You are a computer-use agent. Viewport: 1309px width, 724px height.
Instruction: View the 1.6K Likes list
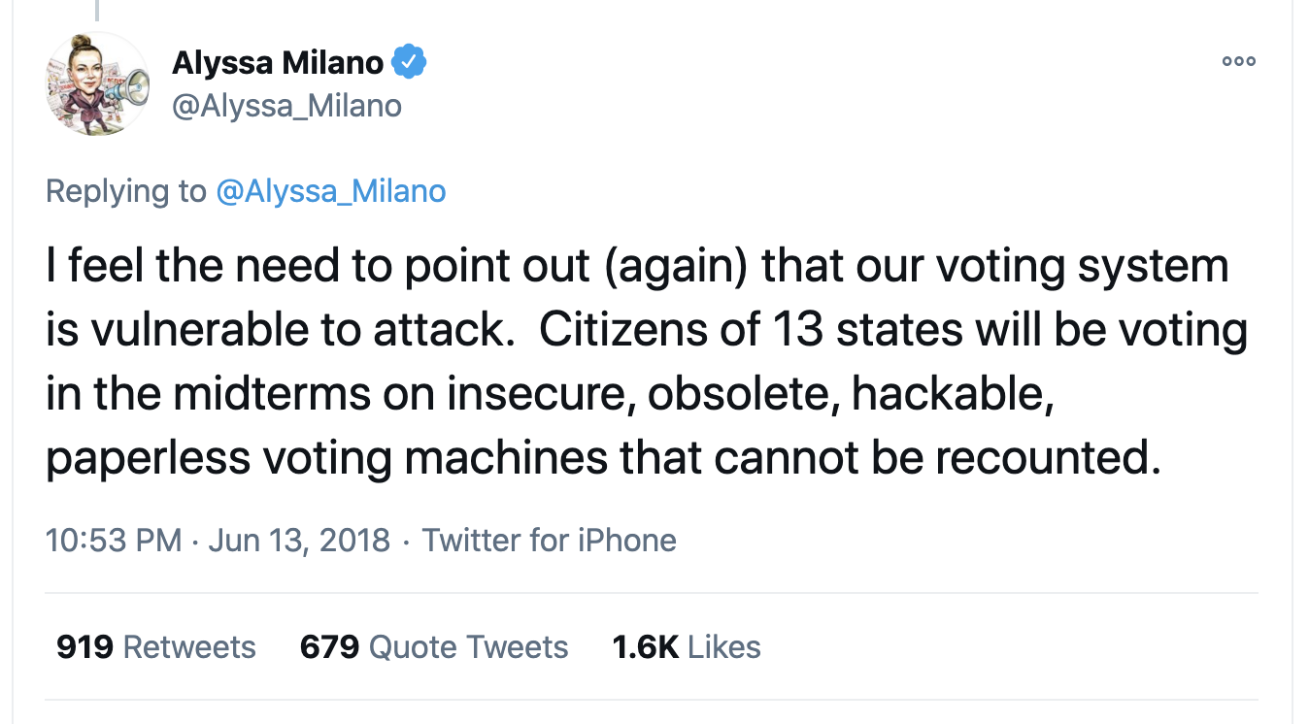(x=686, y=646)
